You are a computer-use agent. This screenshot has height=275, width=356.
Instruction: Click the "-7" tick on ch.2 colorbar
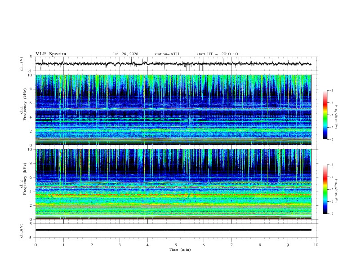(332, 213)
